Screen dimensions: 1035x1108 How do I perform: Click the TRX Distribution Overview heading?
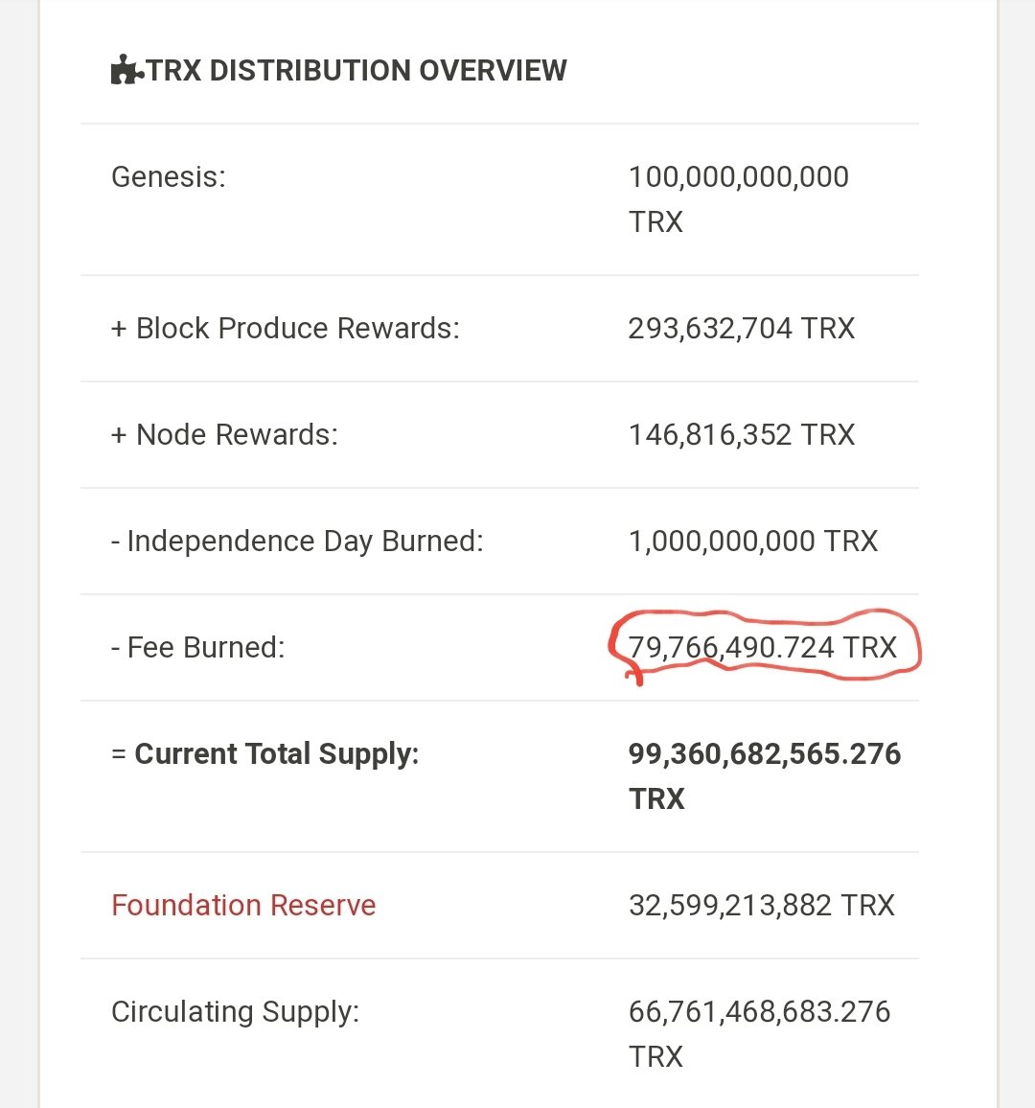coord(356,70)
